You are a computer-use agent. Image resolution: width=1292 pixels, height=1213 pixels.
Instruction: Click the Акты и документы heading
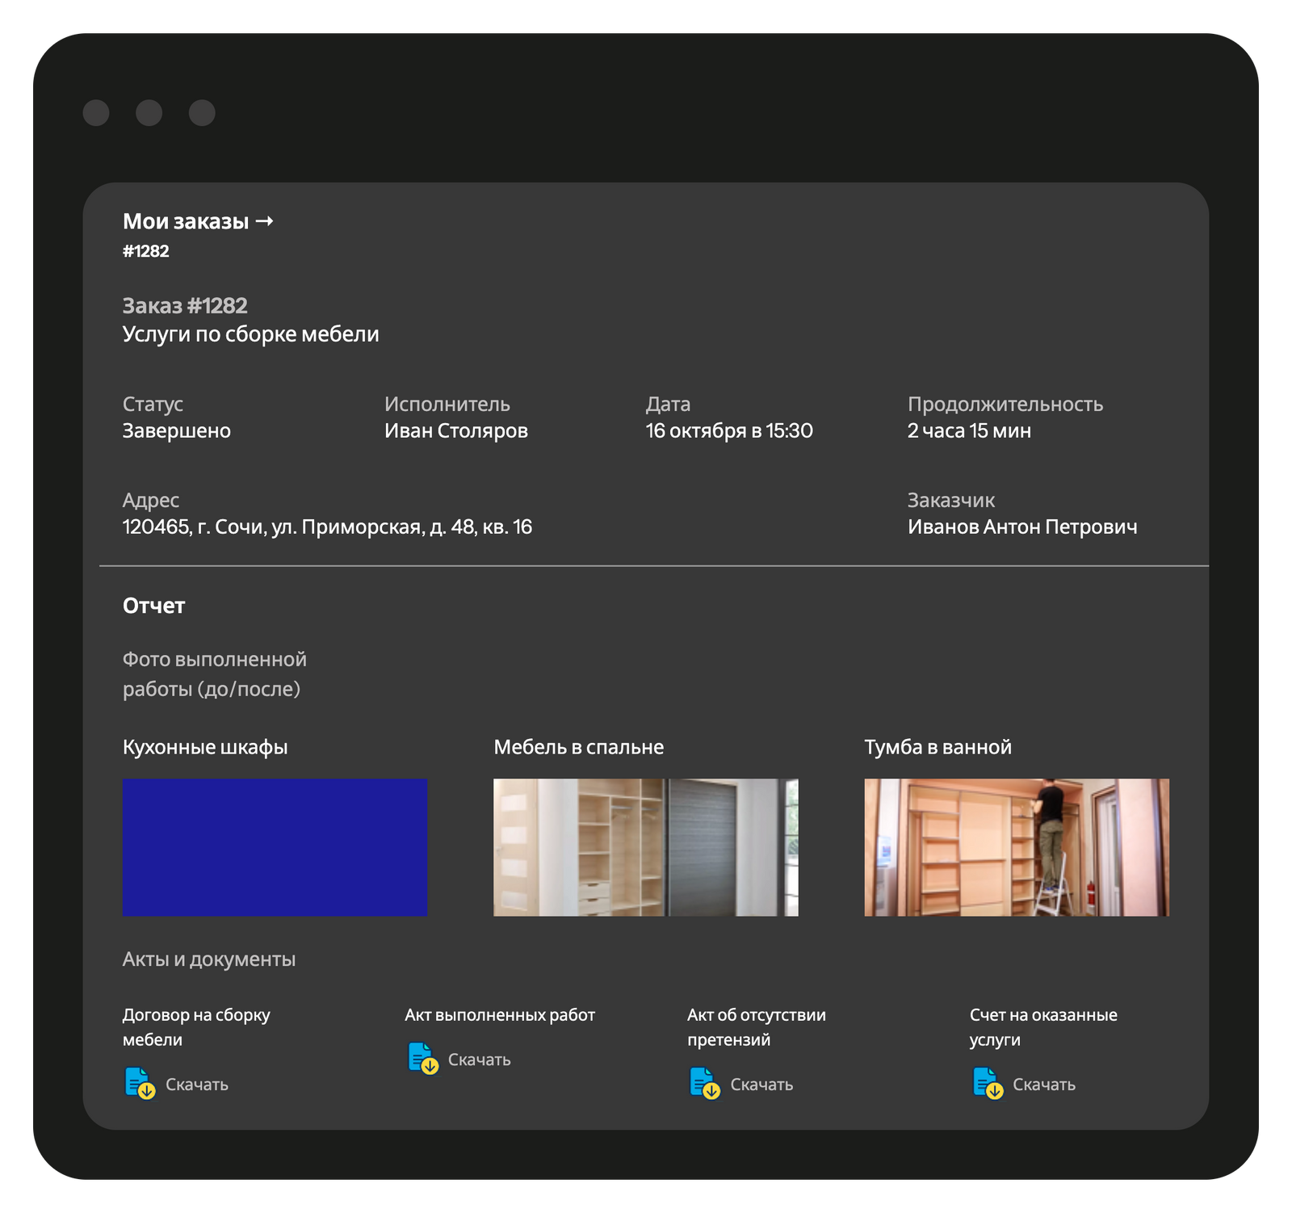(x=209, y=959)
